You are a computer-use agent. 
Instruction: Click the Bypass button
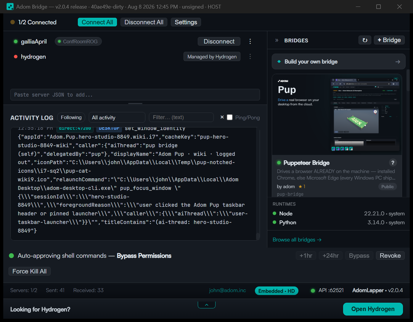point(359,256)
